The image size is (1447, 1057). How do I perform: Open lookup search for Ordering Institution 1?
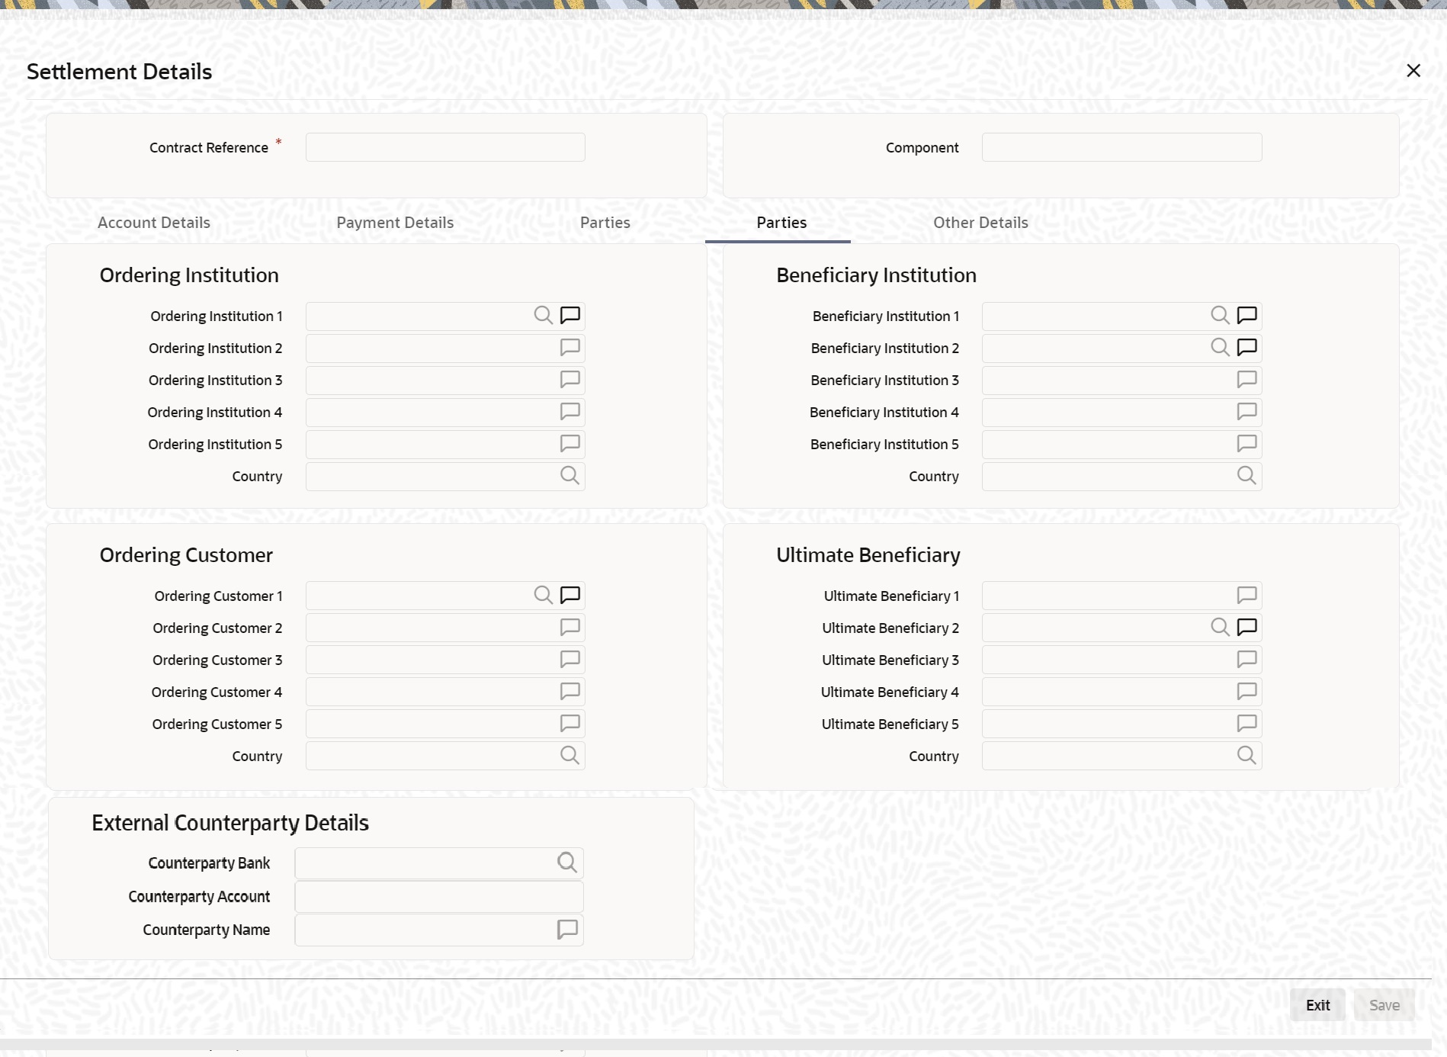pos(543,315)
